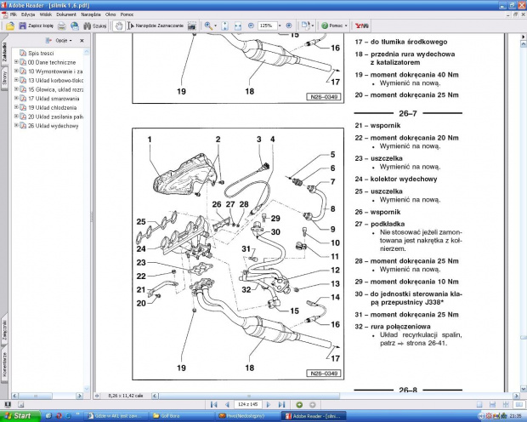Switch to Gdzie w AKL taskbar window
Image resolution: width=527 pixels, height=422 pixels.
click(116, 416)
